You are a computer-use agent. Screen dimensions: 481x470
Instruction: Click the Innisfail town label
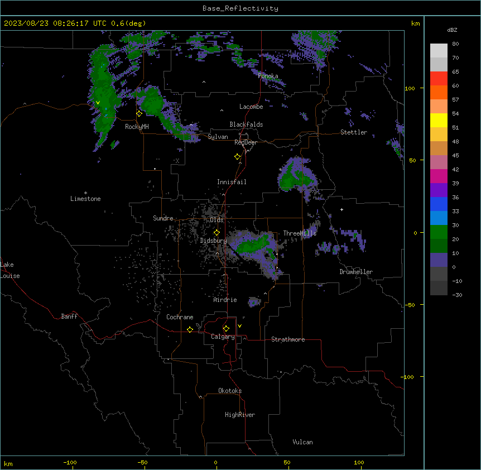pos(232,182)
